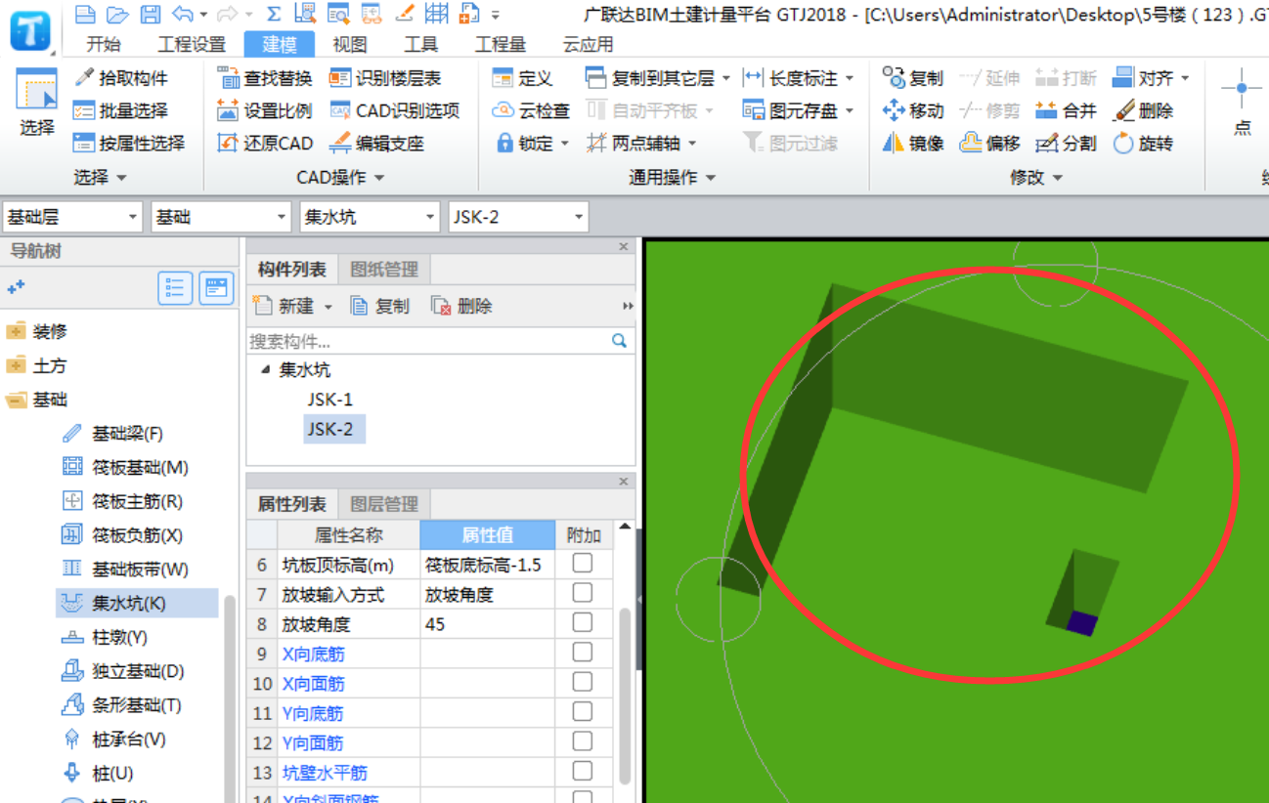Click 编辑支座 edit support tool
Viewport: 1269px width, 803px height.
(x=376, y=143)
